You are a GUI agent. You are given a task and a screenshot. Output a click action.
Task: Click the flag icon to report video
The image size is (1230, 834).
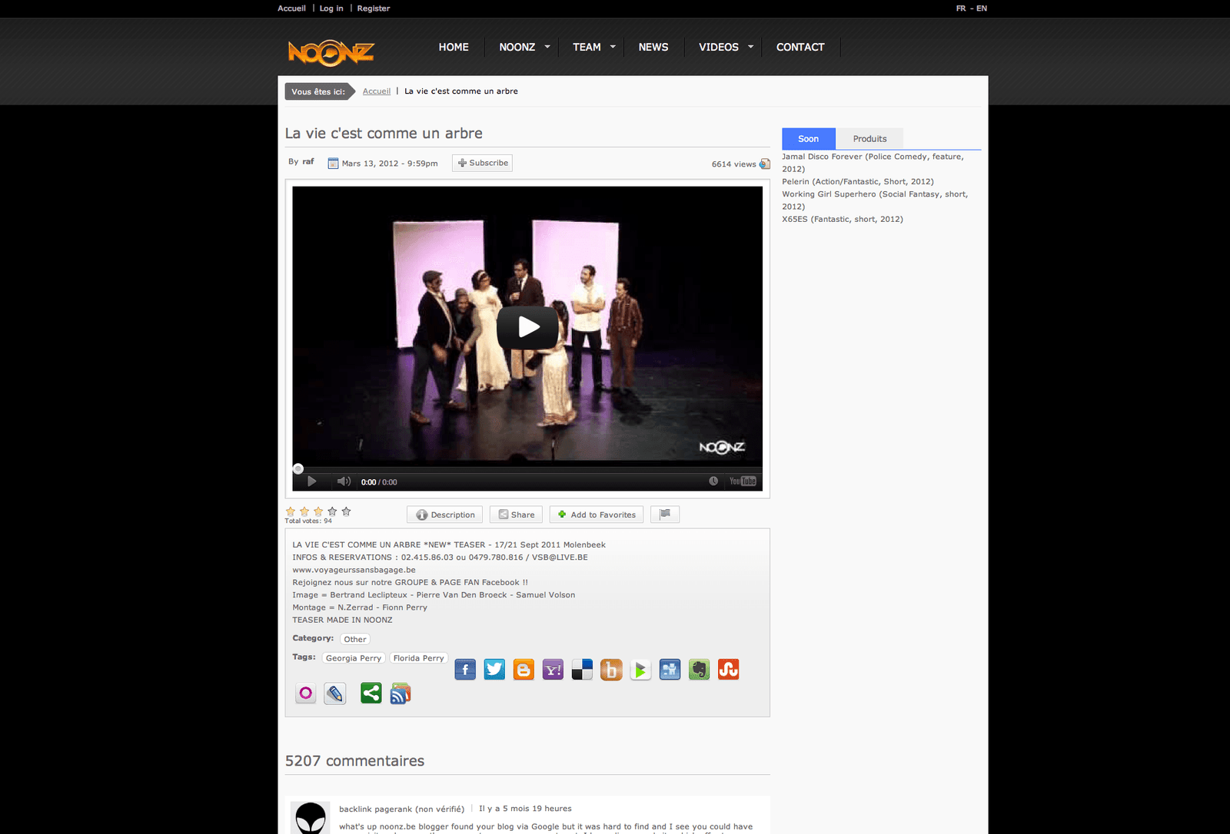pos(665,515)
